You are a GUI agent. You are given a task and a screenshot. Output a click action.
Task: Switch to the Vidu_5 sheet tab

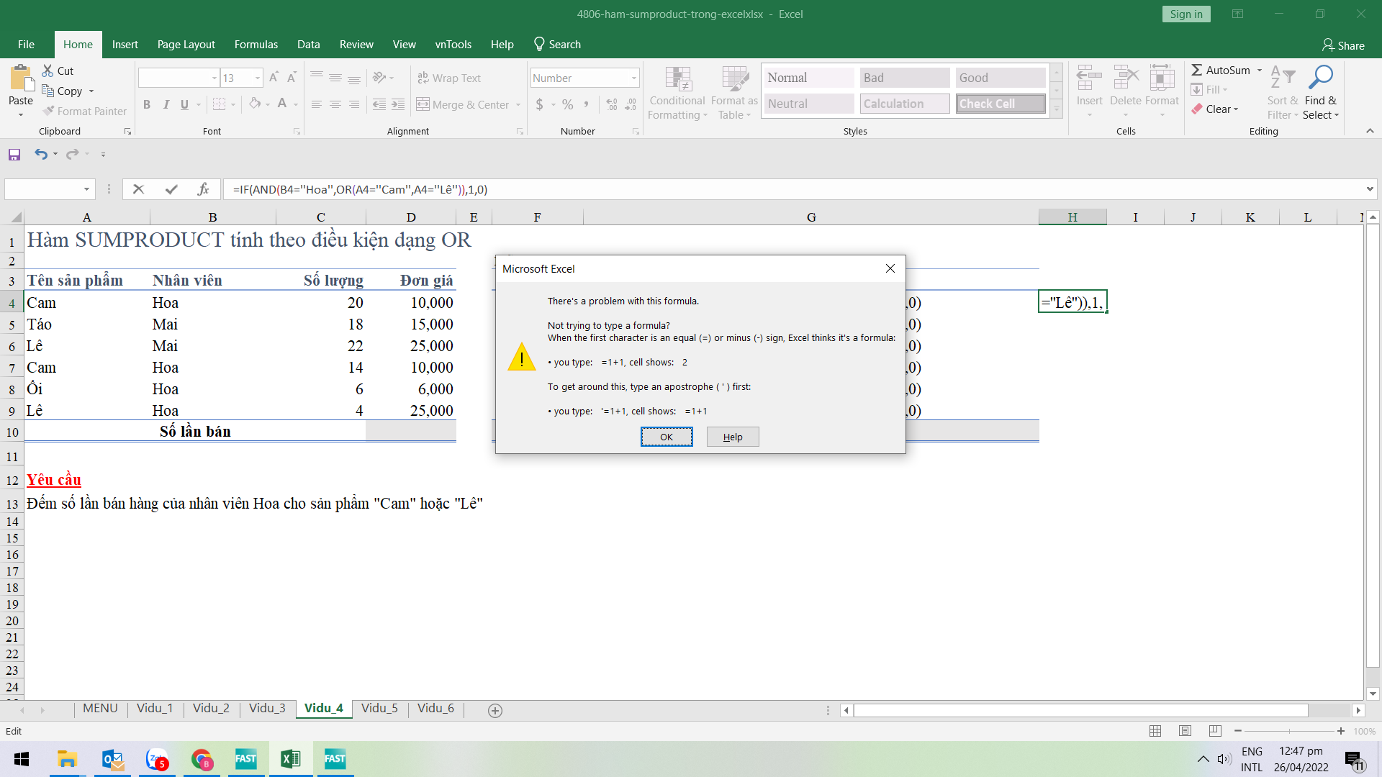click(x=379, y=708)
